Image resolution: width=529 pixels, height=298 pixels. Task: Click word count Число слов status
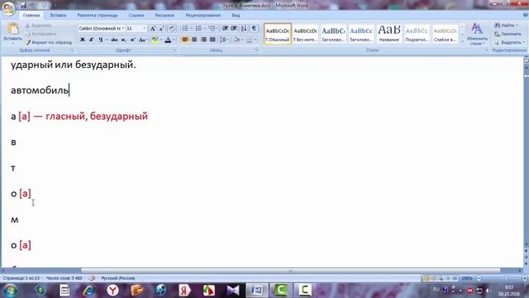coord(64,278)
